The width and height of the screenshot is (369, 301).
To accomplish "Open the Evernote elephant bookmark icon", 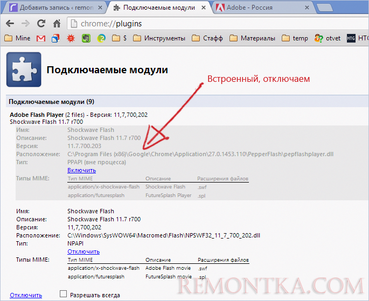I will (x=86, y=38).
